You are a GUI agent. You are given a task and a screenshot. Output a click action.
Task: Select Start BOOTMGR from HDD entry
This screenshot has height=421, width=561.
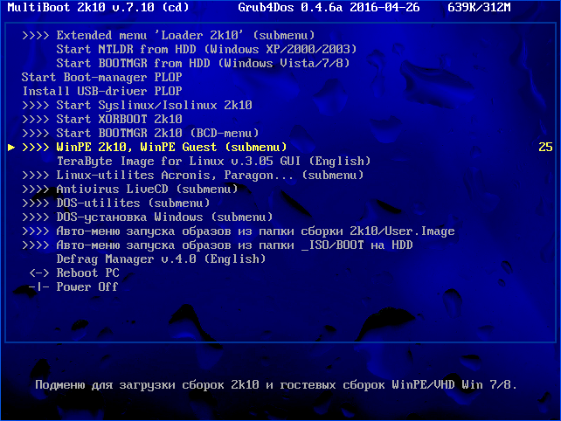point(203,63)
